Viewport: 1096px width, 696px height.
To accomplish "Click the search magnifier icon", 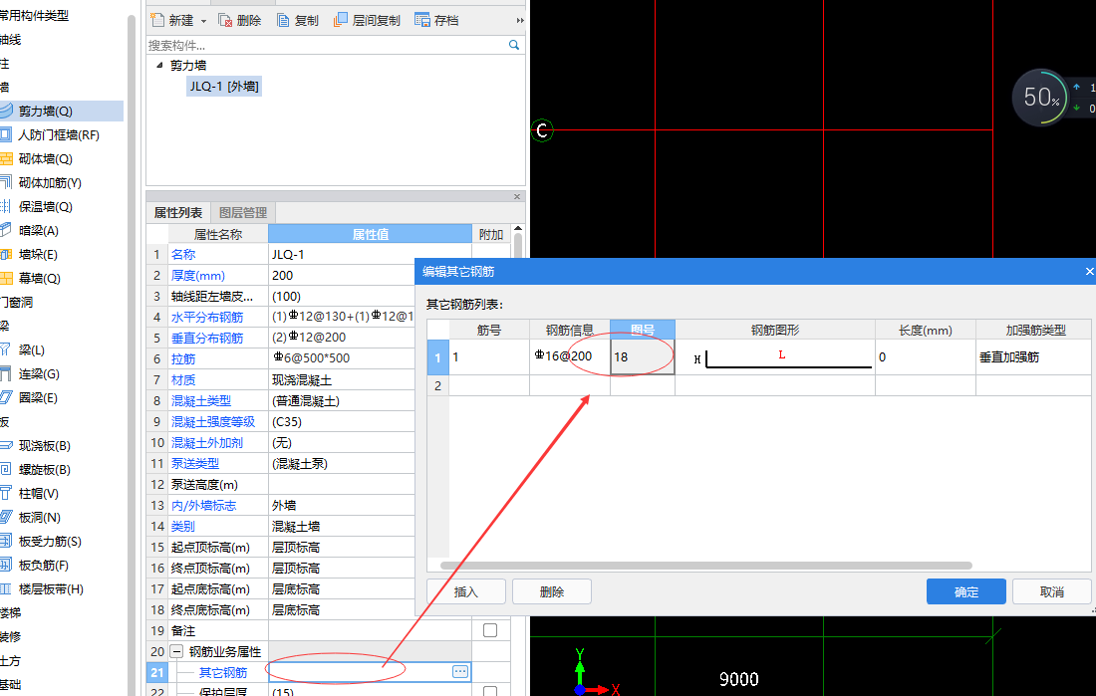I will pyautogui.click(x=514, y=45).
